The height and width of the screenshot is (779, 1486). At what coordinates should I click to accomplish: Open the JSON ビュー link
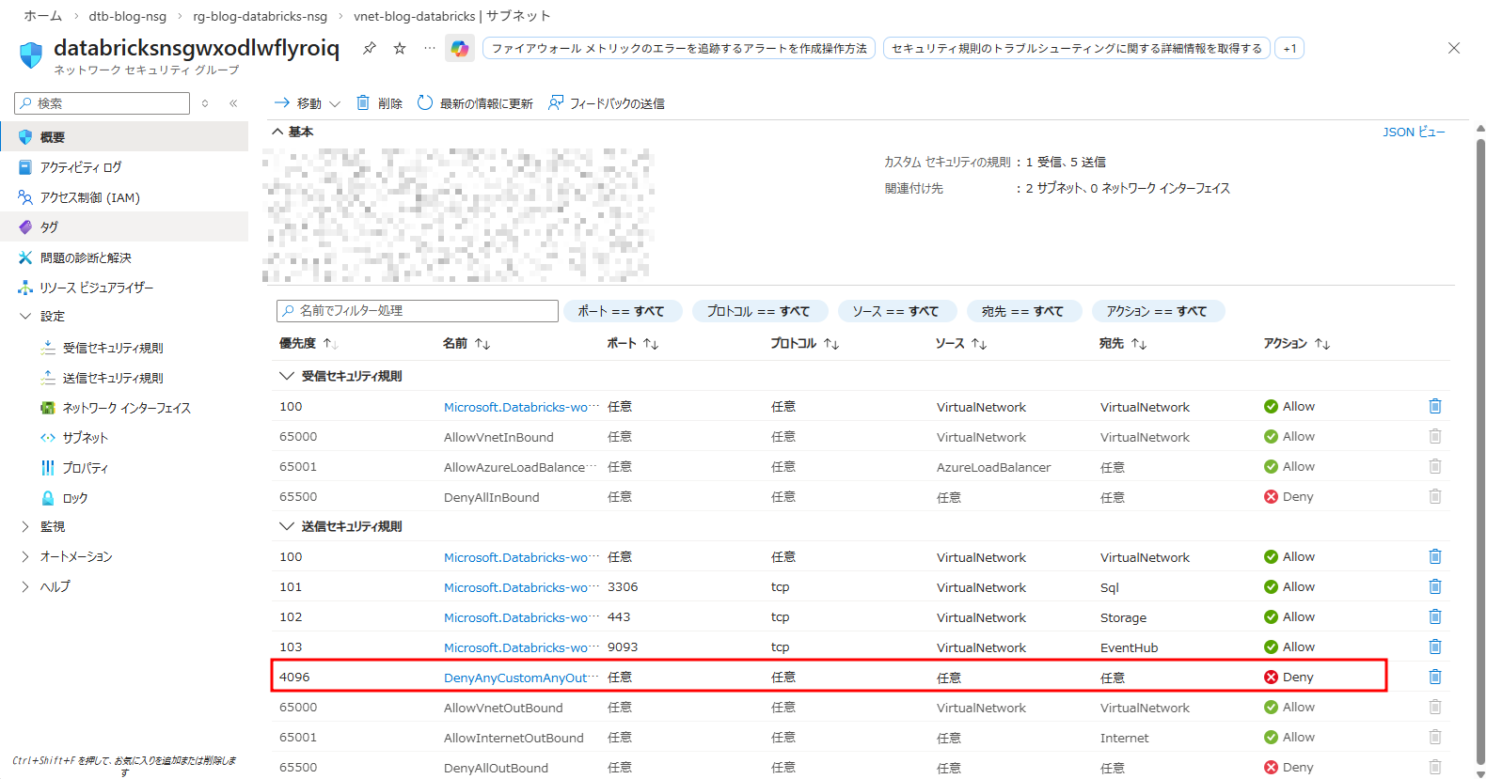pos(1413,132)
